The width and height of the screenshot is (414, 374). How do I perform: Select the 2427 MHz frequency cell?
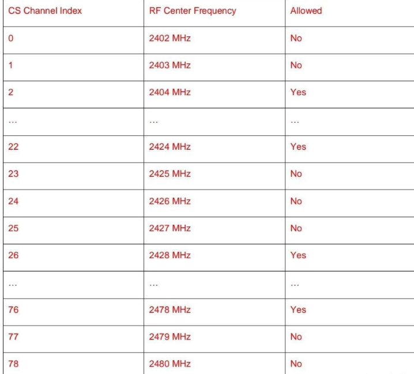pos(170,228)
